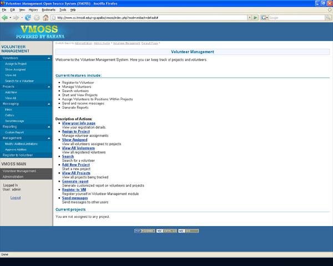
Task: Open the Help menu
Action: click(73, 10)
